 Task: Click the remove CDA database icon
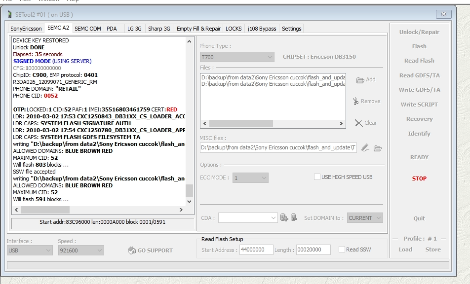tap(293, 217)
